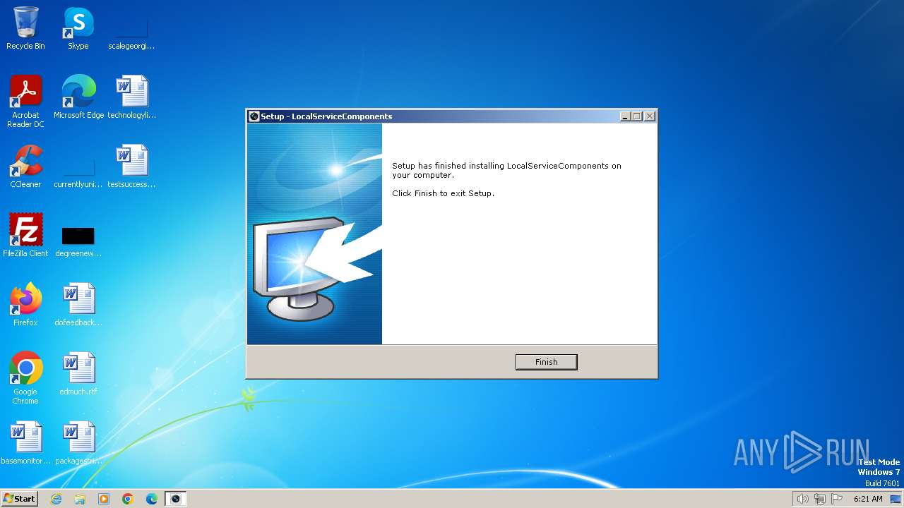This screenshot has width=904, height=508.
Task: Click Show desktop button at taskbar end
Action: tap(897, 499)
